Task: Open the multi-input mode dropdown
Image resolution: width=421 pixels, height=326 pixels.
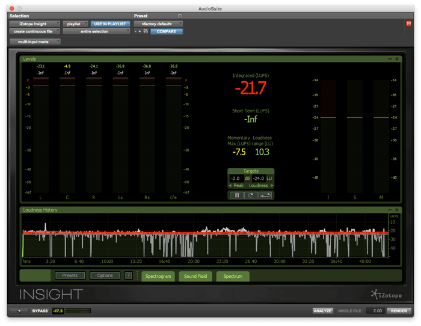Action: coord(35,42)
